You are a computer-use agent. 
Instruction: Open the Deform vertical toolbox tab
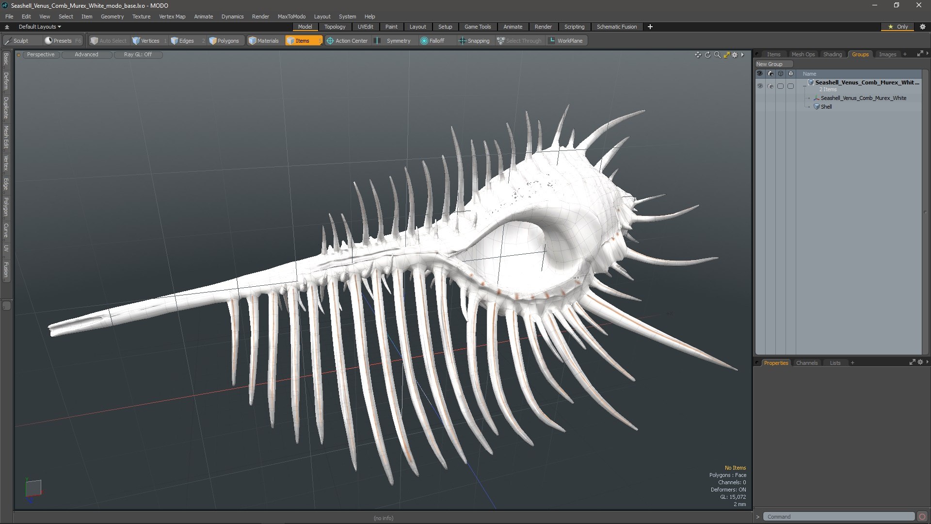click(6, 82)
